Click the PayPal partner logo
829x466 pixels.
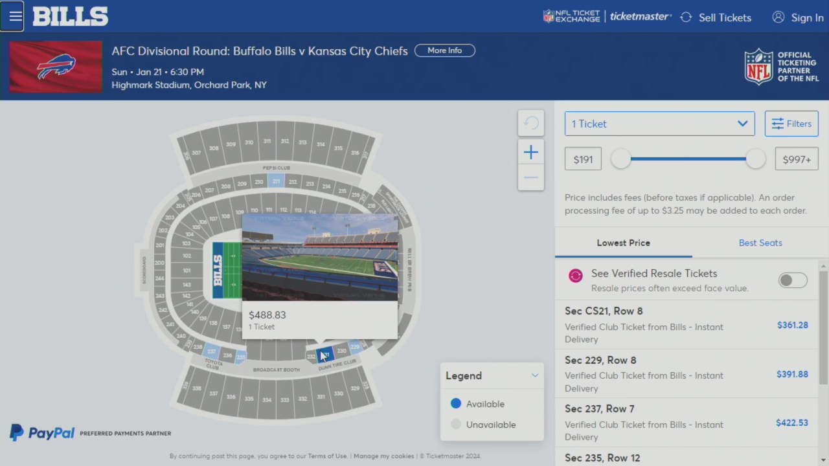(x=43, y=433)
